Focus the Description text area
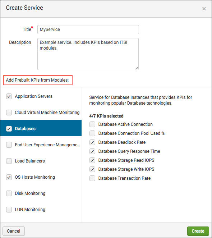This screenshot has width=212, height=238. 88,54
